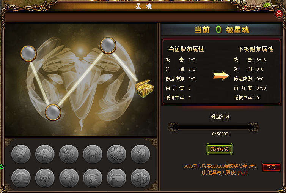Pick the Cancer crab coin
The height and width of the screenshot is (193, 286).
click(93, 154)
